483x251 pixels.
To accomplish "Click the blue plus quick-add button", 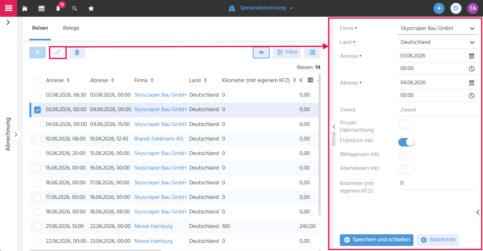I will pos(439,8).
